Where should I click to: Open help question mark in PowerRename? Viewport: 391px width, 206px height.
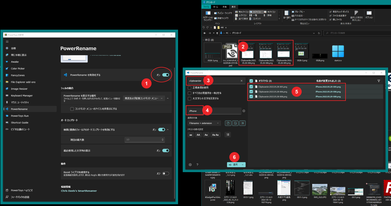point(197,165)
